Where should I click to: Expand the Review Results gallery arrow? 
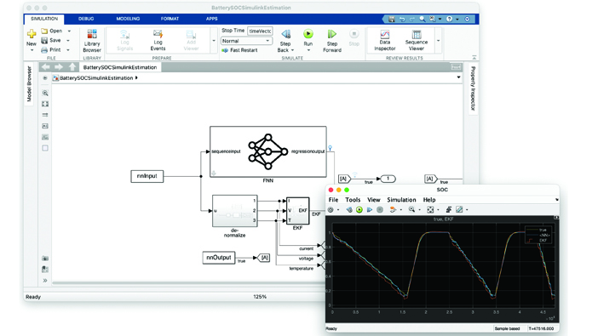tap(438, 40)
